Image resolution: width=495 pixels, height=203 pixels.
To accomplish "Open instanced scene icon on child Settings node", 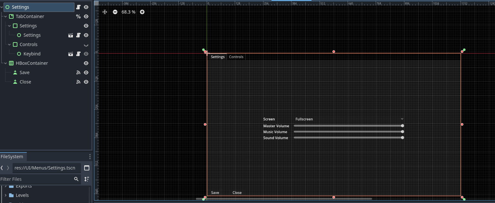I will coord(71,35).
